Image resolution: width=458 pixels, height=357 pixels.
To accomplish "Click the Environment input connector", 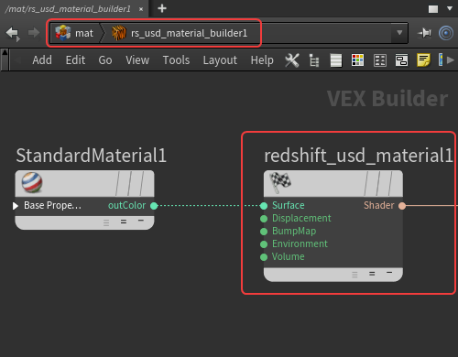I will tap(264, 244).
